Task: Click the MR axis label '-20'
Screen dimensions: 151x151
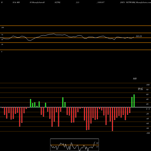Action: pyautogui.click(x=147, y=114)
